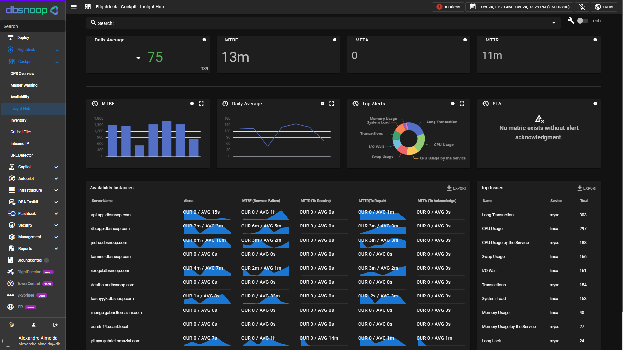
Task: Click the EXPORT button on Top Issues
Action: tap(587, 188)
